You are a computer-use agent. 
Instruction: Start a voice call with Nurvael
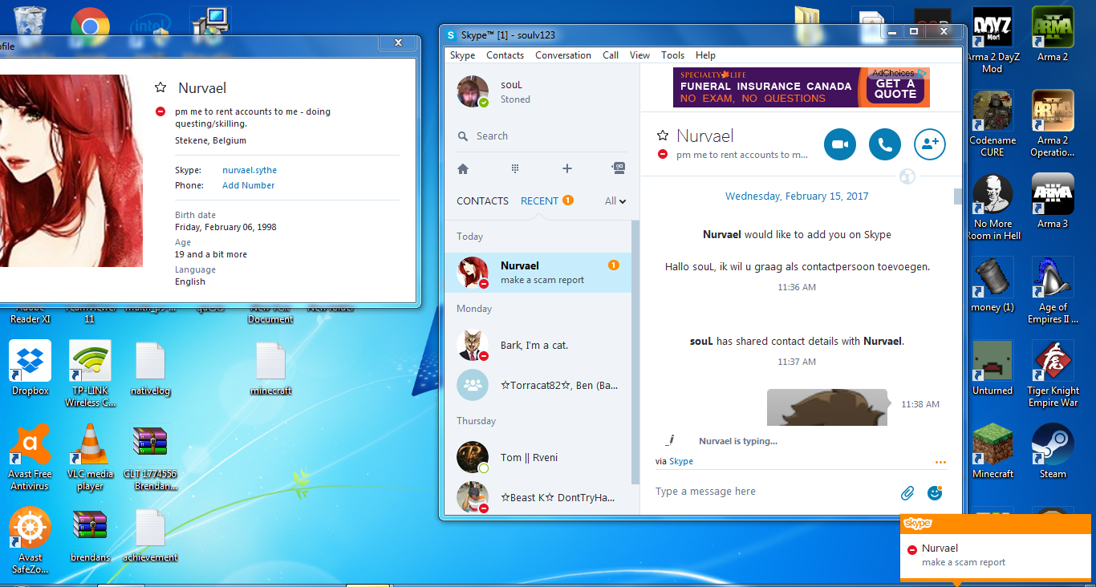coord(885,144)
